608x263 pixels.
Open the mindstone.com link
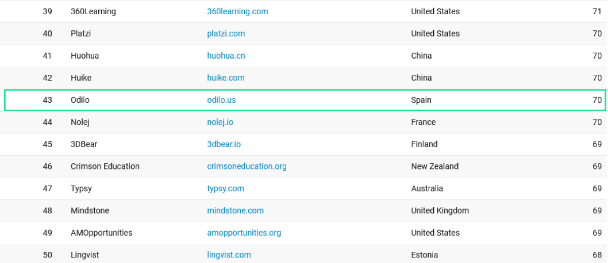(235, 211)
